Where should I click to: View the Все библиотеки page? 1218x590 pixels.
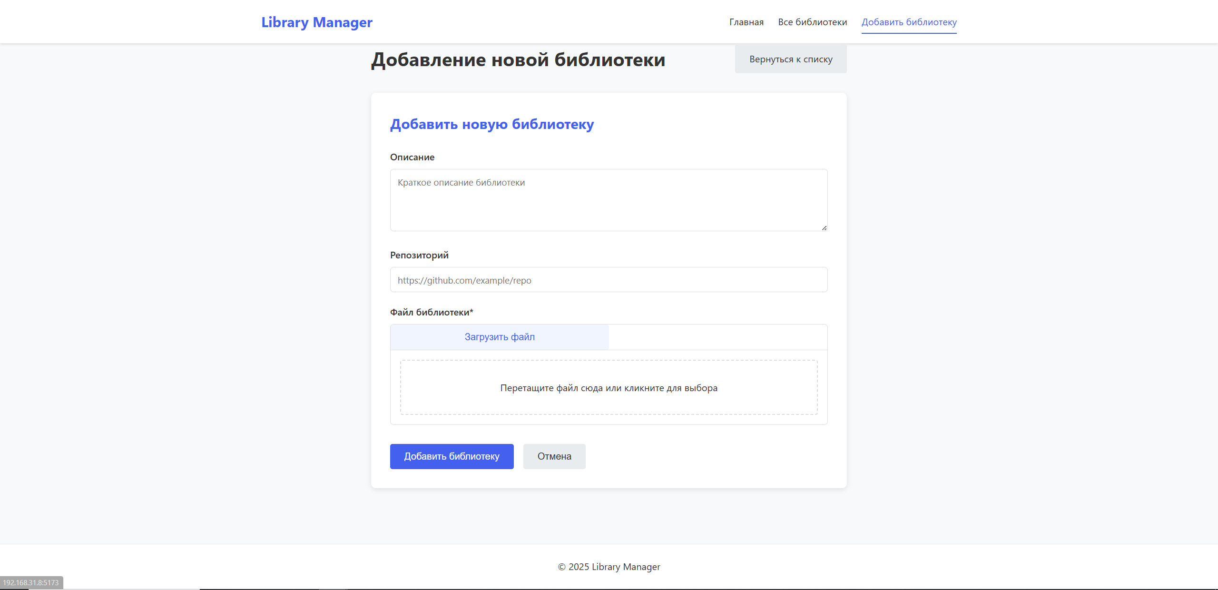click(x=812, y=22)
